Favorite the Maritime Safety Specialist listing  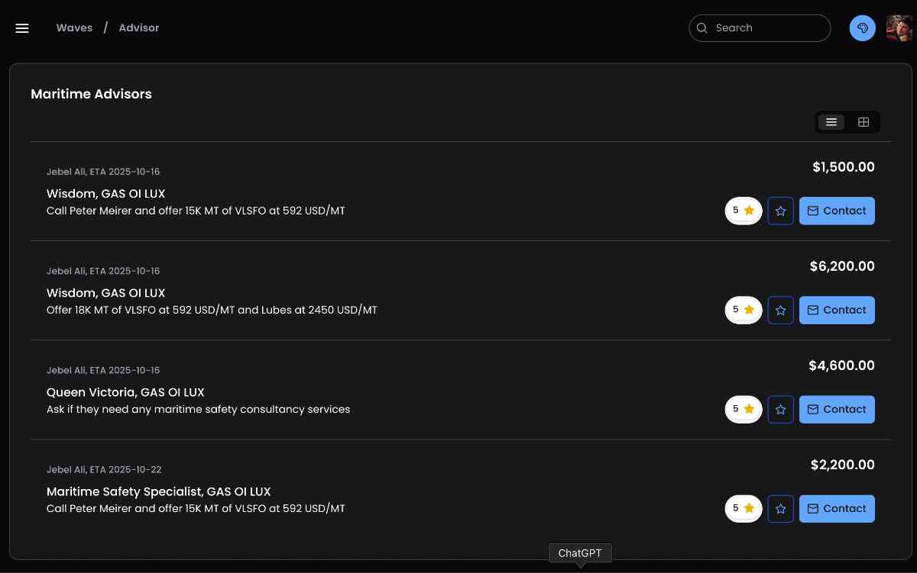780,509
